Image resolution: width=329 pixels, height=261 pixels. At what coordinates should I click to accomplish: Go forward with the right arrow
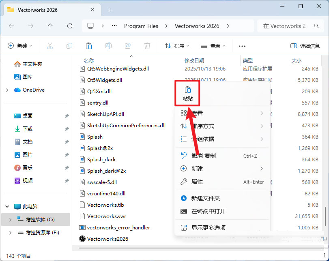(31, 26)
